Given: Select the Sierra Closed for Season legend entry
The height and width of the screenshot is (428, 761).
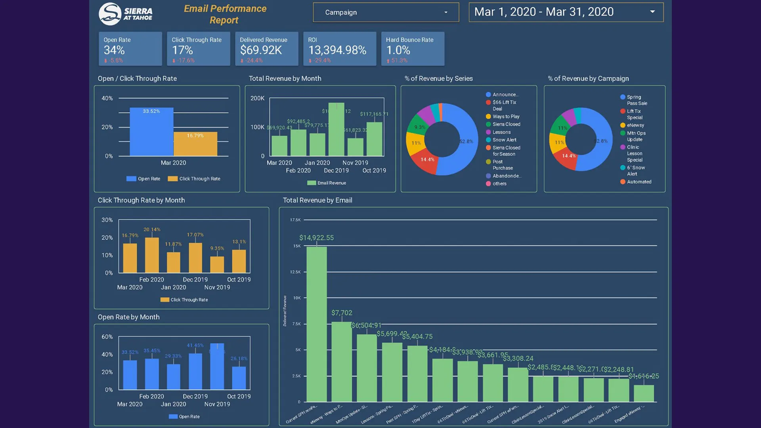Looking at the screenshot, I should coord(503,151).
